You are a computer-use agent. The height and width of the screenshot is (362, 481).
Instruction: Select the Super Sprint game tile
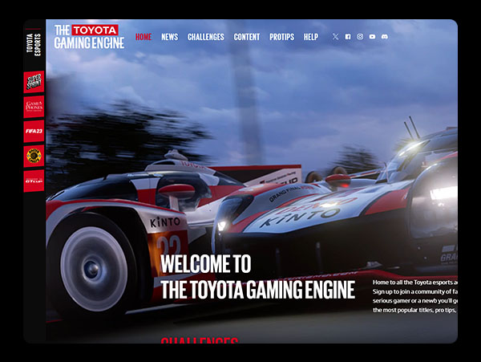click(34, 82)
